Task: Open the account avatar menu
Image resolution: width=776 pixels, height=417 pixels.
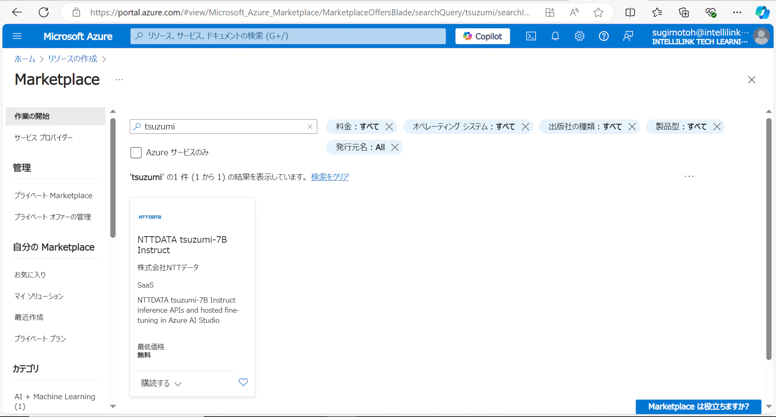Action: point(761,36)
